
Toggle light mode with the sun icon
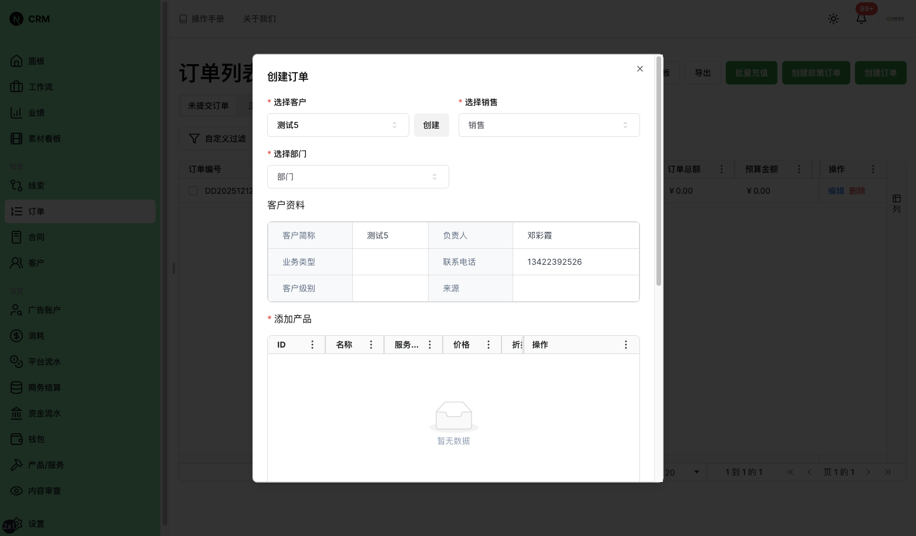(x=833, y=18)
